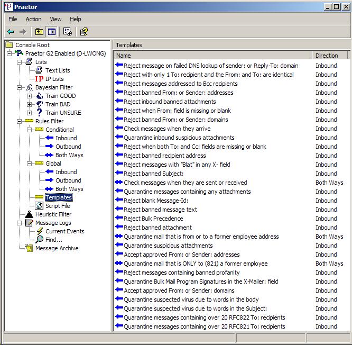Select the red IP Lists icon
The width and height of the screenshot is (352, 345).
(39, 79)
